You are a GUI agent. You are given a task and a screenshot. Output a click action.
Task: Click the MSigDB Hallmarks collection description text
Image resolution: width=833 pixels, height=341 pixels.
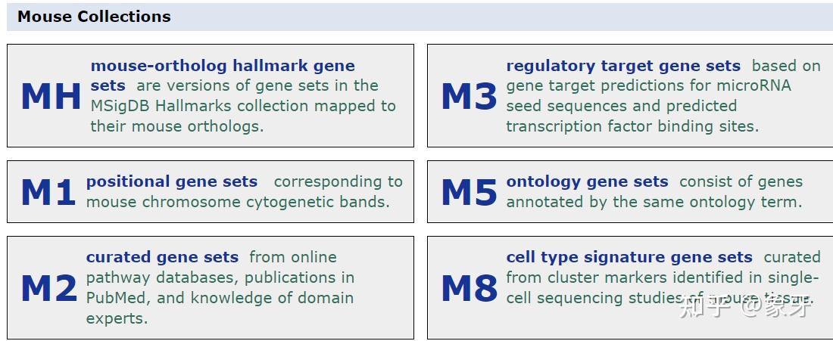pyautogui.click(x=242, y=106)
